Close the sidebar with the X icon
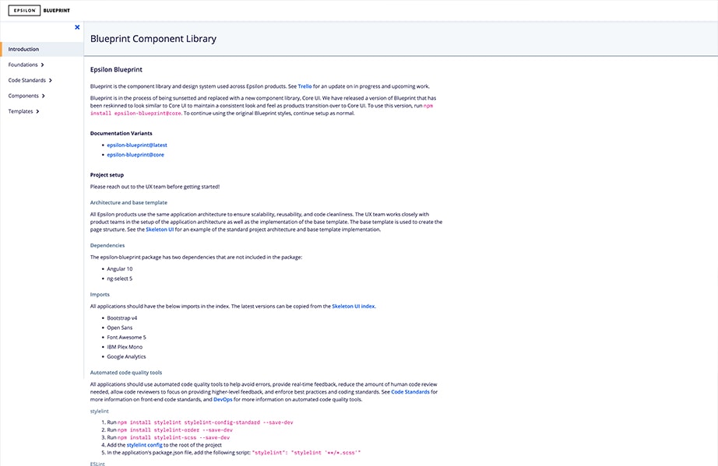The height and width of the screenshot is (466, 718). pos(77,27)
